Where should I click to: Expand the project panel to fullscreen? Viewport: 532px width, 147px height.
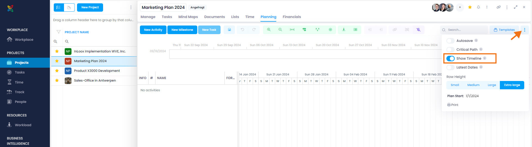pos(515,7)
